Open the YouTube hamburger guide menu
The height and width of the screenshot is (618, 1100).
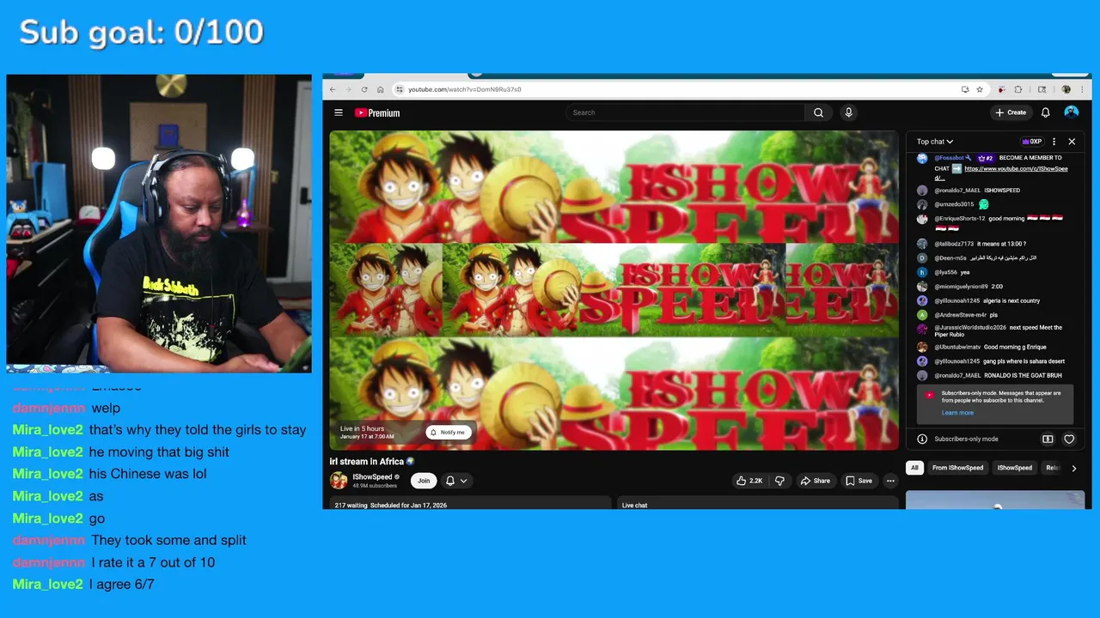339,112
